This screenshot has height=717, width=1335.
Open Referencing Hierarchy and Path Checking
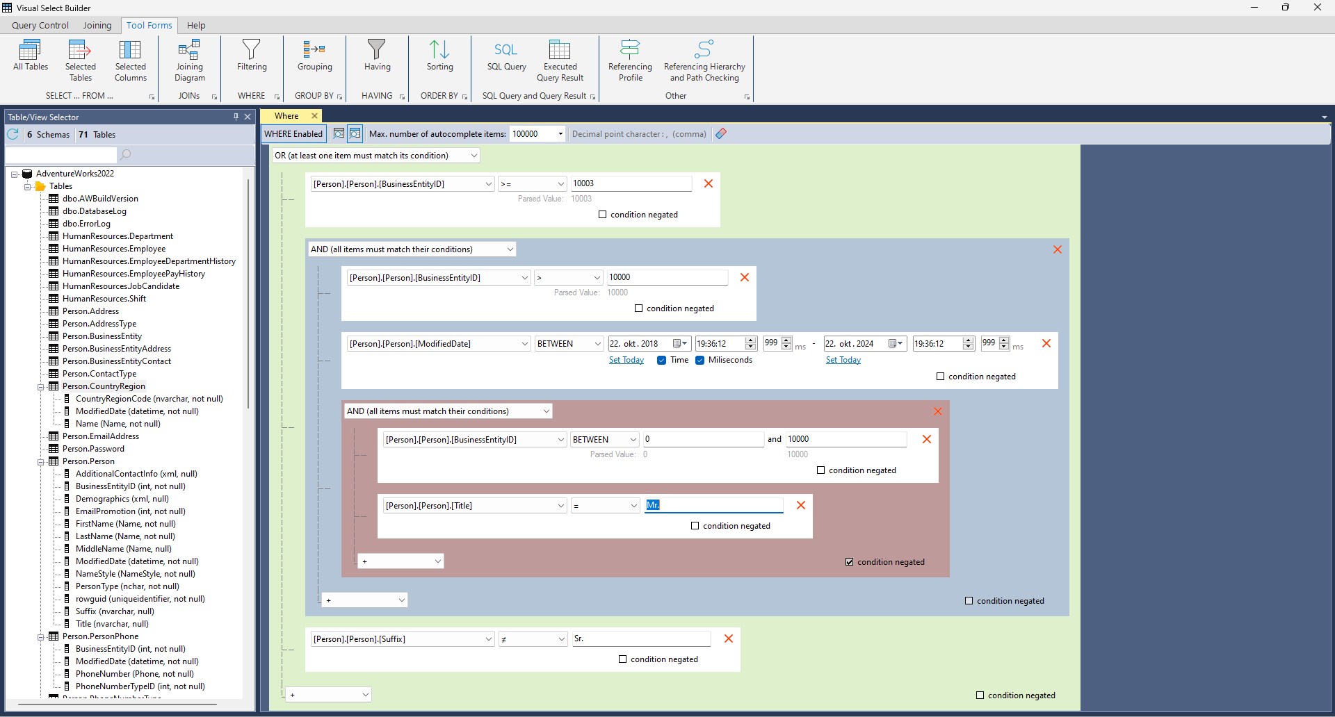pyautogui.click(x=704, y=60)
